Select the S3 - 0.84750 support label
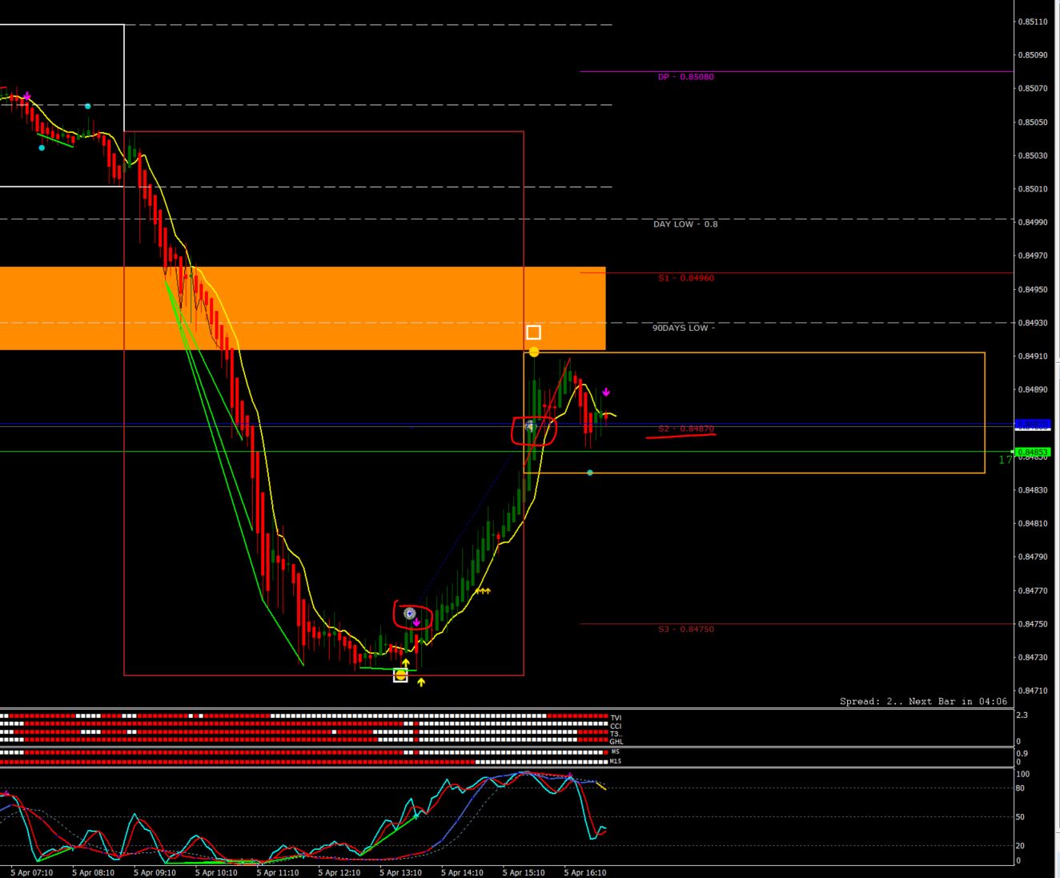Viewport: 1060px width, 878px height. [x=686, y=629]
